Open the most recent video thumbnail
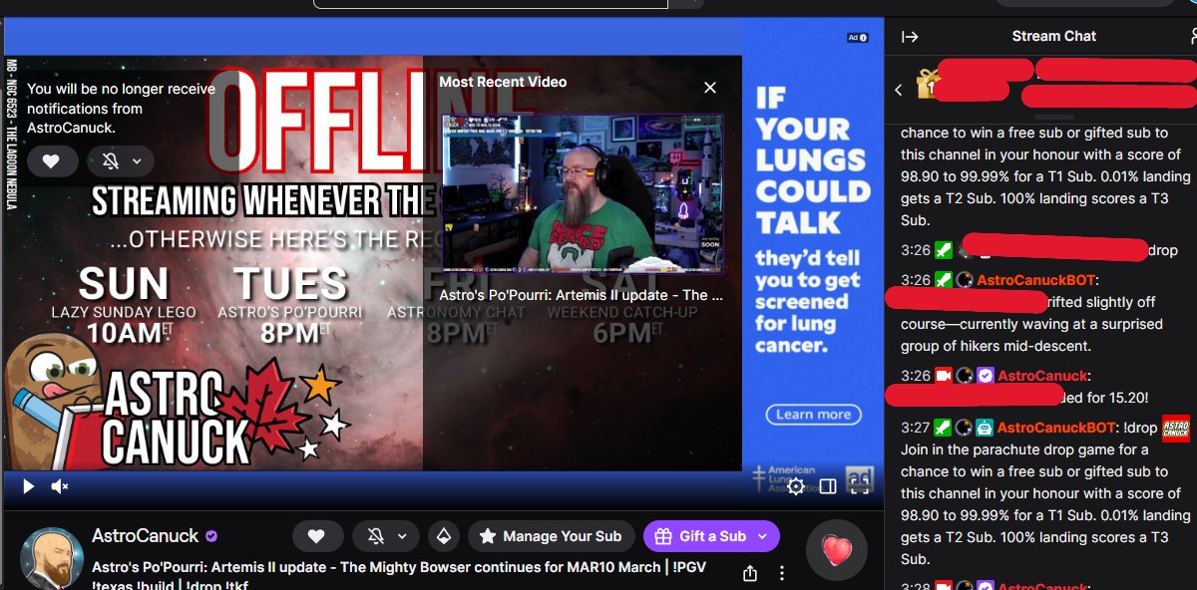 (x=583, y=192)
